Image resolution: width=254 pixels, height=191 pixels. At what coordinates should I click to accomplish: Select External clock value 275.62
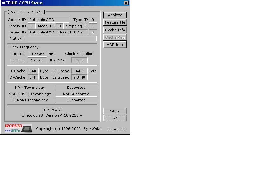(x=37, y=60)
